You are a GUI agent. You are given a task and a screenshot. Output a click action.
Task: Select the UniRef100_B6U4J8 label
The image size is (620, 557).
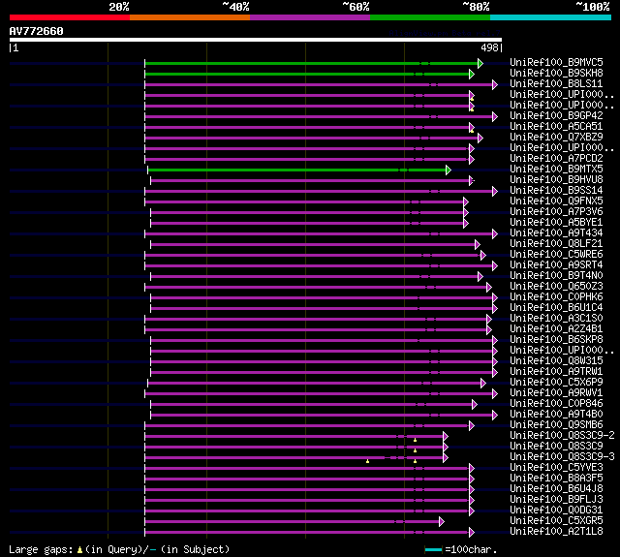coord(556,489)
